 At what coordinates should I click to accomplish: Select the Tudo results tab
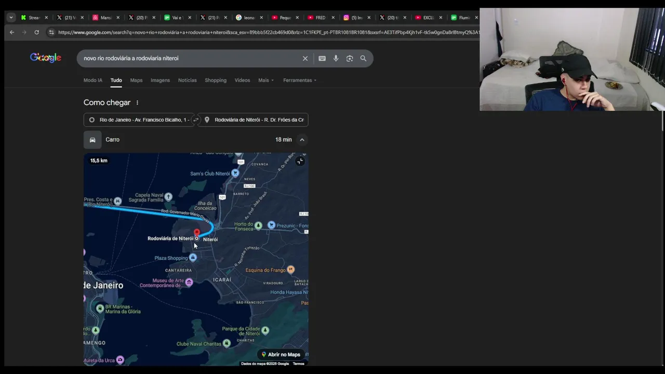tap(116, 80)
